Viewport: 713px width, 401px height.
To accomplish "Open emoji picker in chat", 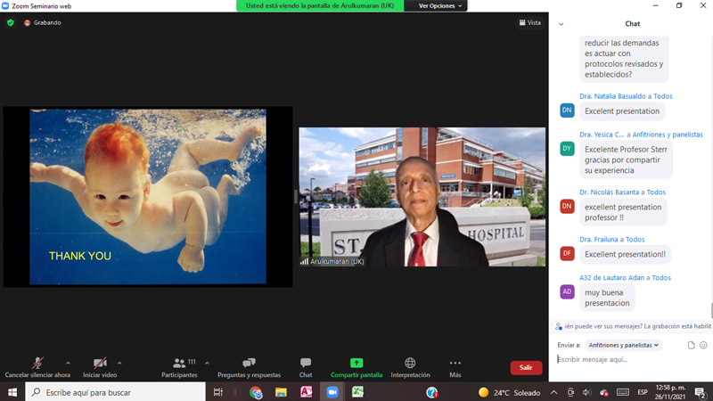I will [x=703, y=345].
